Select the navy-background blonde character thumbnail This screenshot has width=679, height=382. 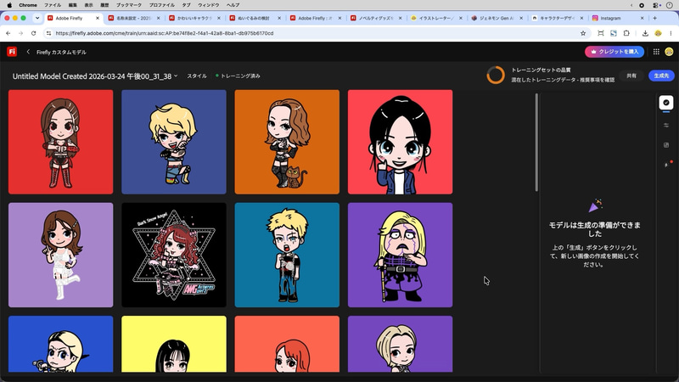coord(174,142)
